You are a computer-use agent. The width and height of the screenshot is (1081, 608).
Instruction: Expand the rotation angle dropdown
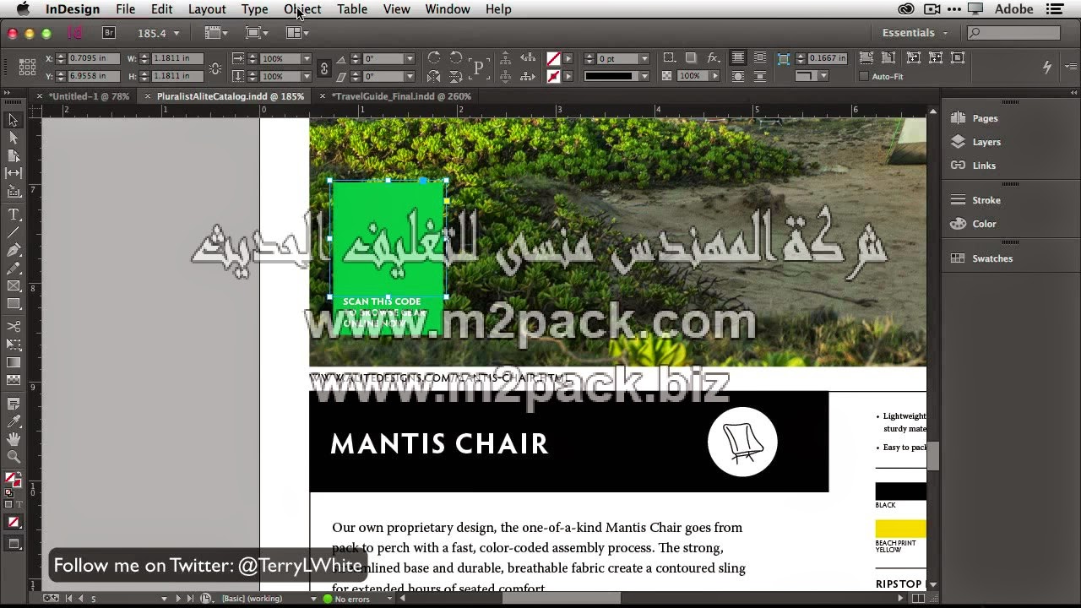coord(410,59)
